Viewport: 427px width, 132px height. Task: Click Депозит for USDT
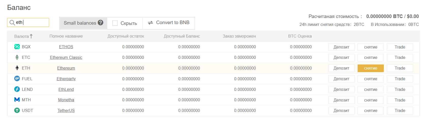tap(341, 111)
